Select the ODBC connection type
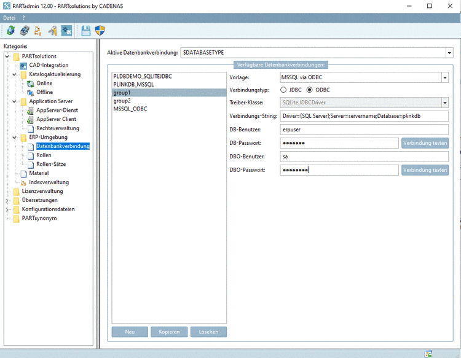 310,90
